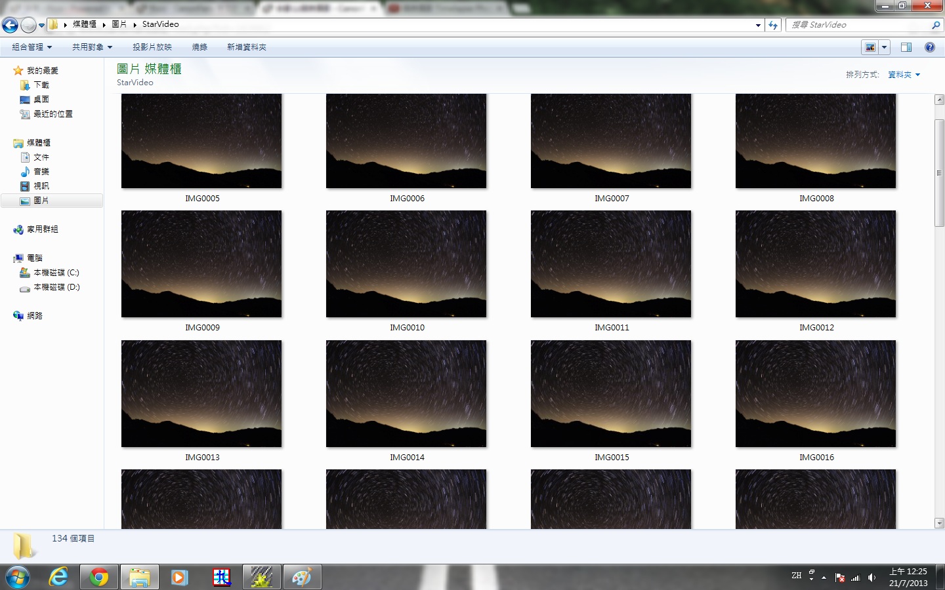Toggle the preview pane icon
945x590 pixels.
tap(906, 47)
